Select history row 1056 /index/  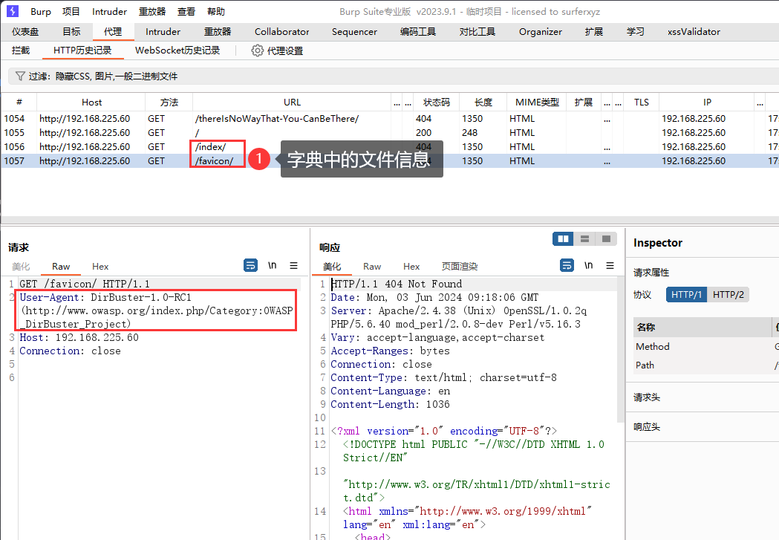pyautogui.click(x=389, y=147)
